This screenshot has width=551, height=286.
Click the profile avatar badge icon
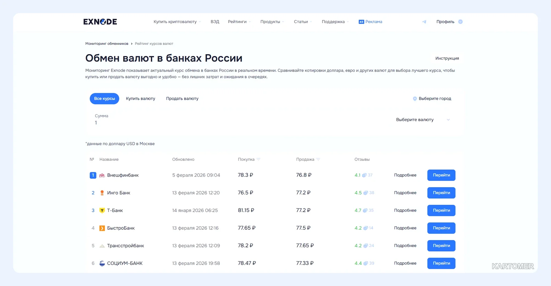coord(460,22)
